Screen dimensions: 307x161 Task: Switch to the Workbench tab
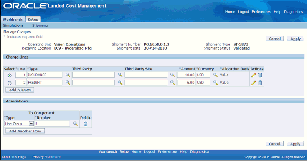tap(13, 20)
